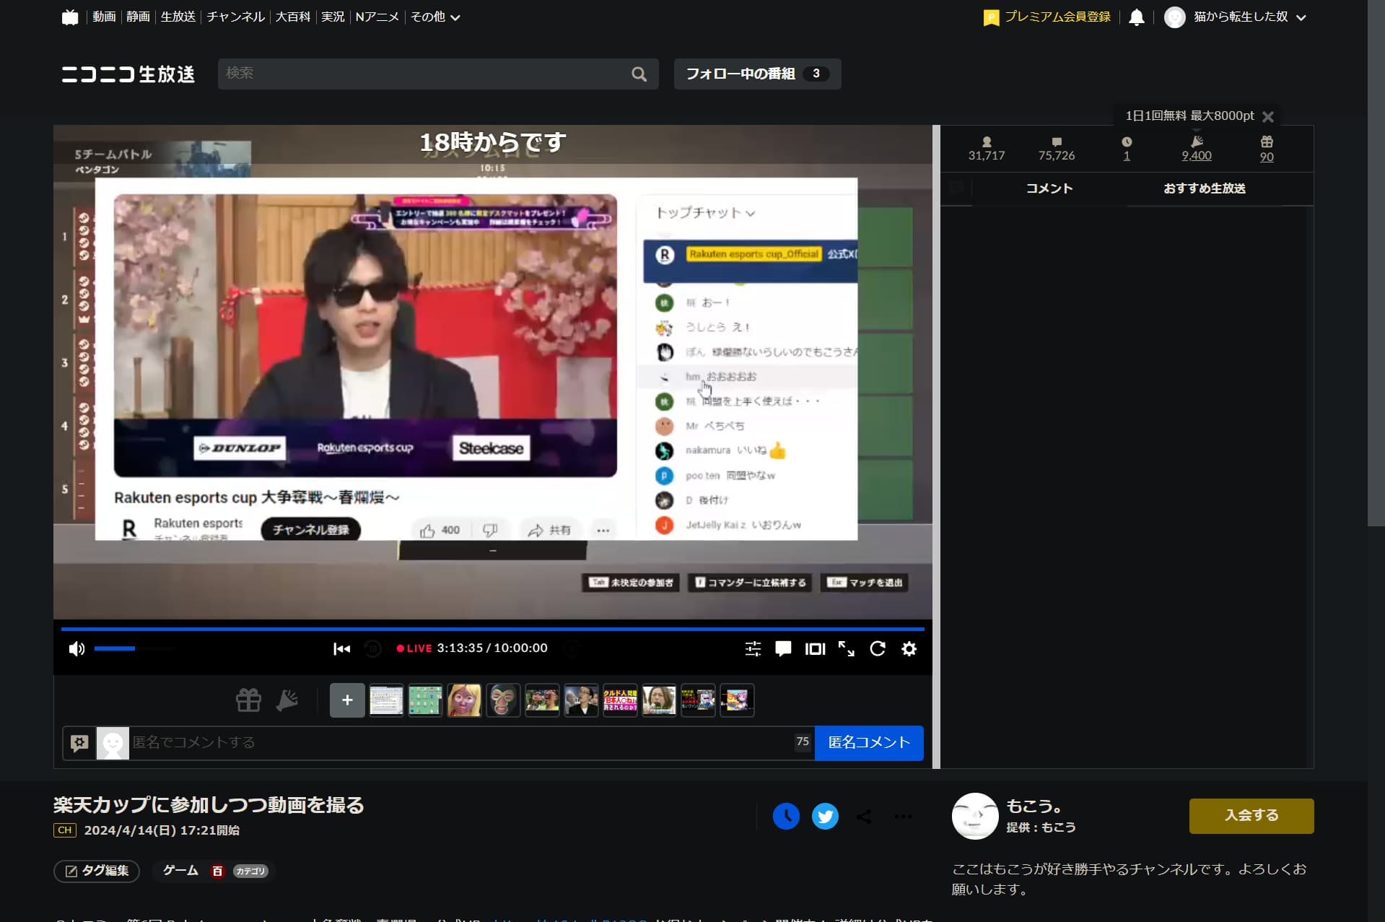Select the anime character last stamp thumbnail

(737, 700)
